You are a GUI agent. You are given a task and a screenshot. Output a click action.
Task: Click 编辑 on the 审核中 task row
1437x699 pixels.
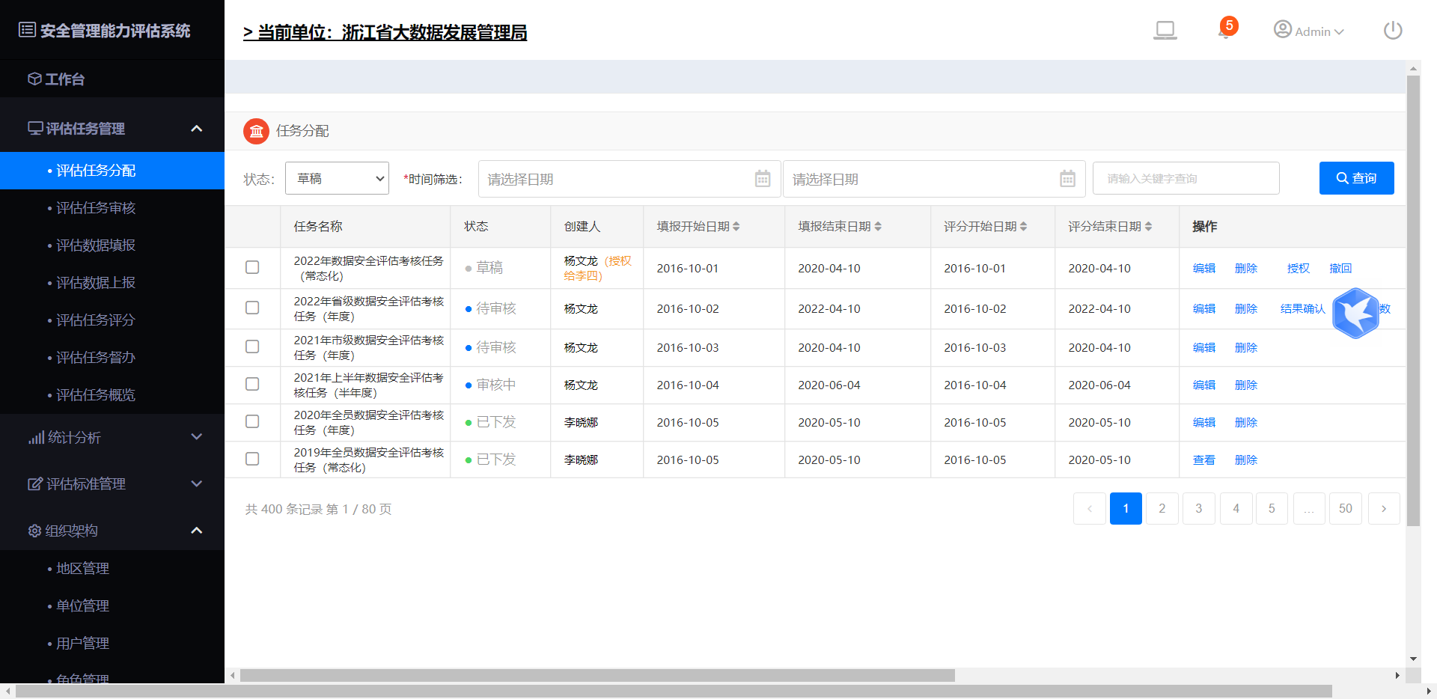(x=1204, y=385)
